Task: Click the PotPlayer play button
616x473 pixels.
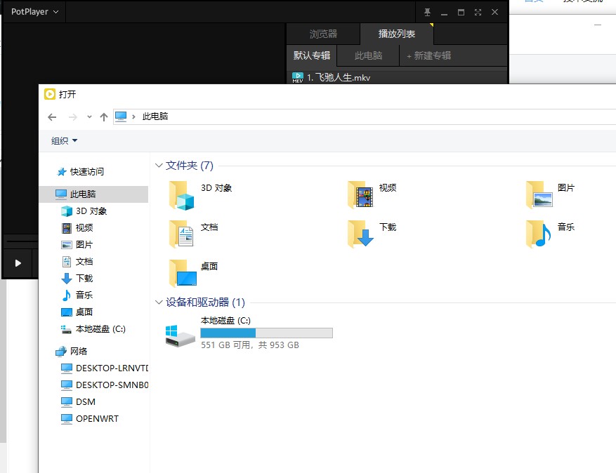Action: [18, 263]
